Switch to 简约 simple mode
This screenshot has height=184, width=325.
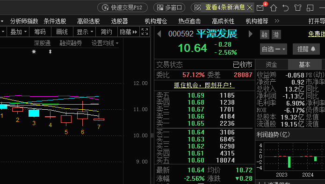pos(106,32)
